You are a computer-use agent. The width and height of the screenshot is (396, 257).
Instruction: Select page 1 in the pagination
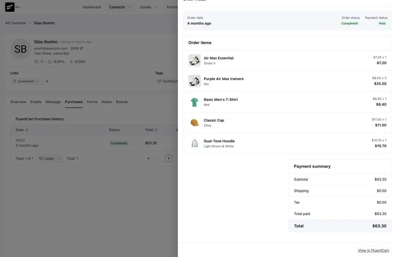pyautogui.click(x=169, y=159)
